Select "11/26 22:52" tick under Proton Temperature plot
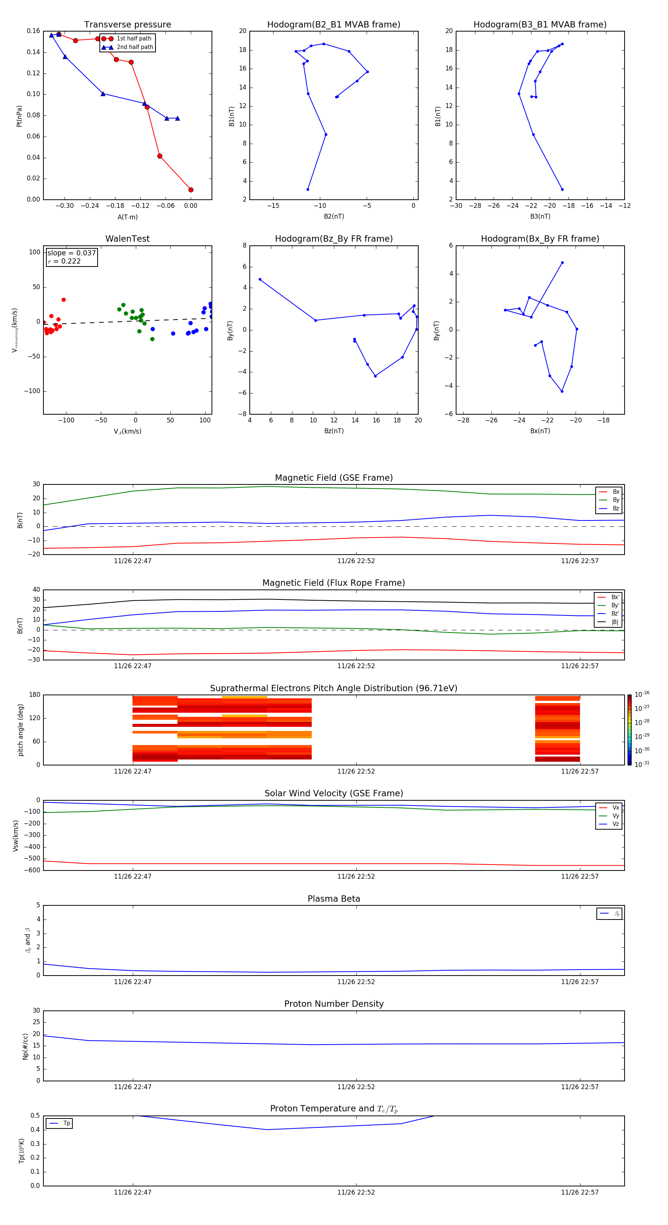668x1225 pixels. click(x=356, y=1192)
